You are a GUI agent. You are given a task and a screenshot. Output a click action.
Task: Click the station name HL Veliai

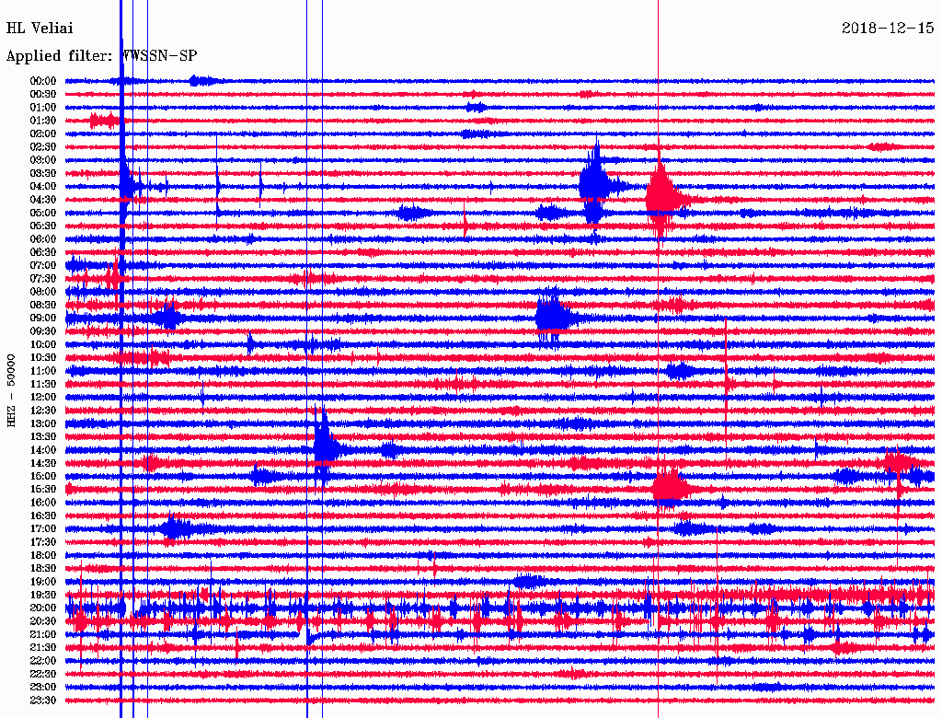(x=40, y=28)
